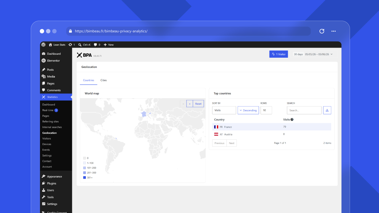Open Dashboard in the Statistics submenu
Screen dimensions: 379x213
coord(49,104)
